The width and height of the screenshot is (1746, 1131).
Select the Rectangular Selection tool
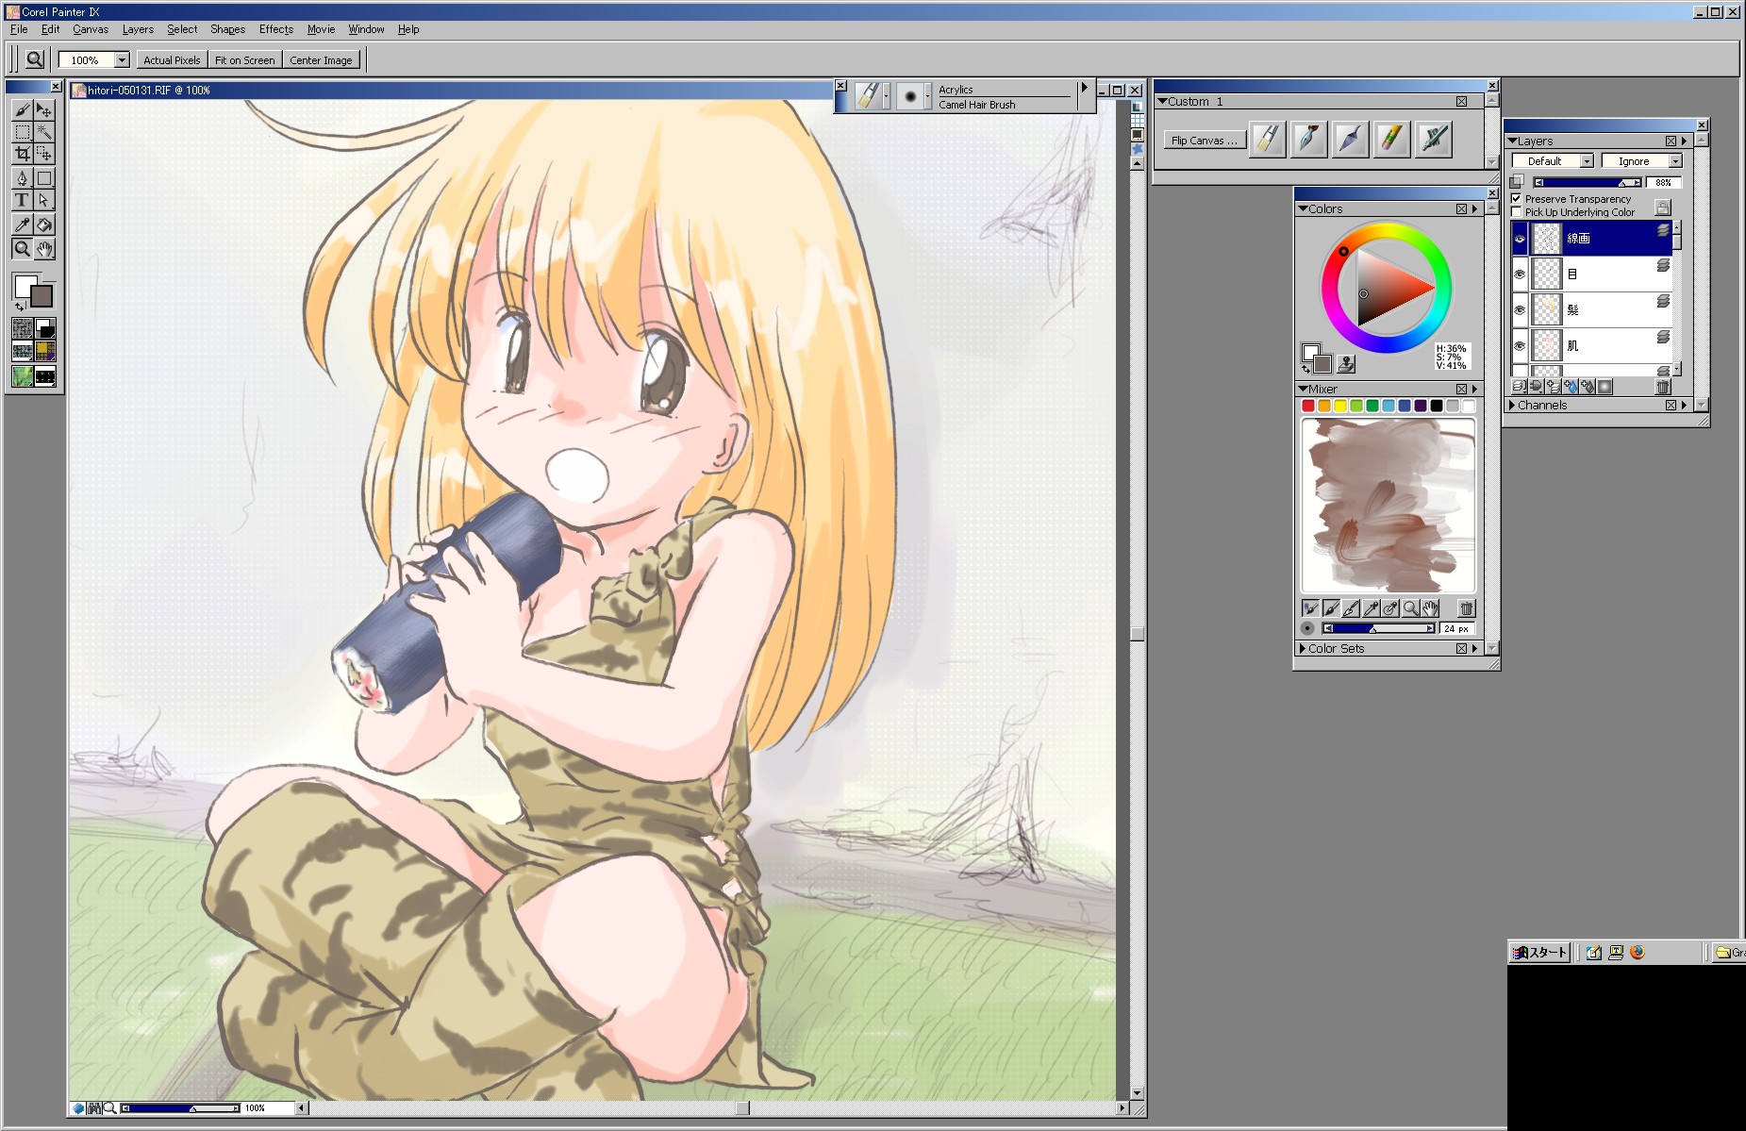[23, 132]
